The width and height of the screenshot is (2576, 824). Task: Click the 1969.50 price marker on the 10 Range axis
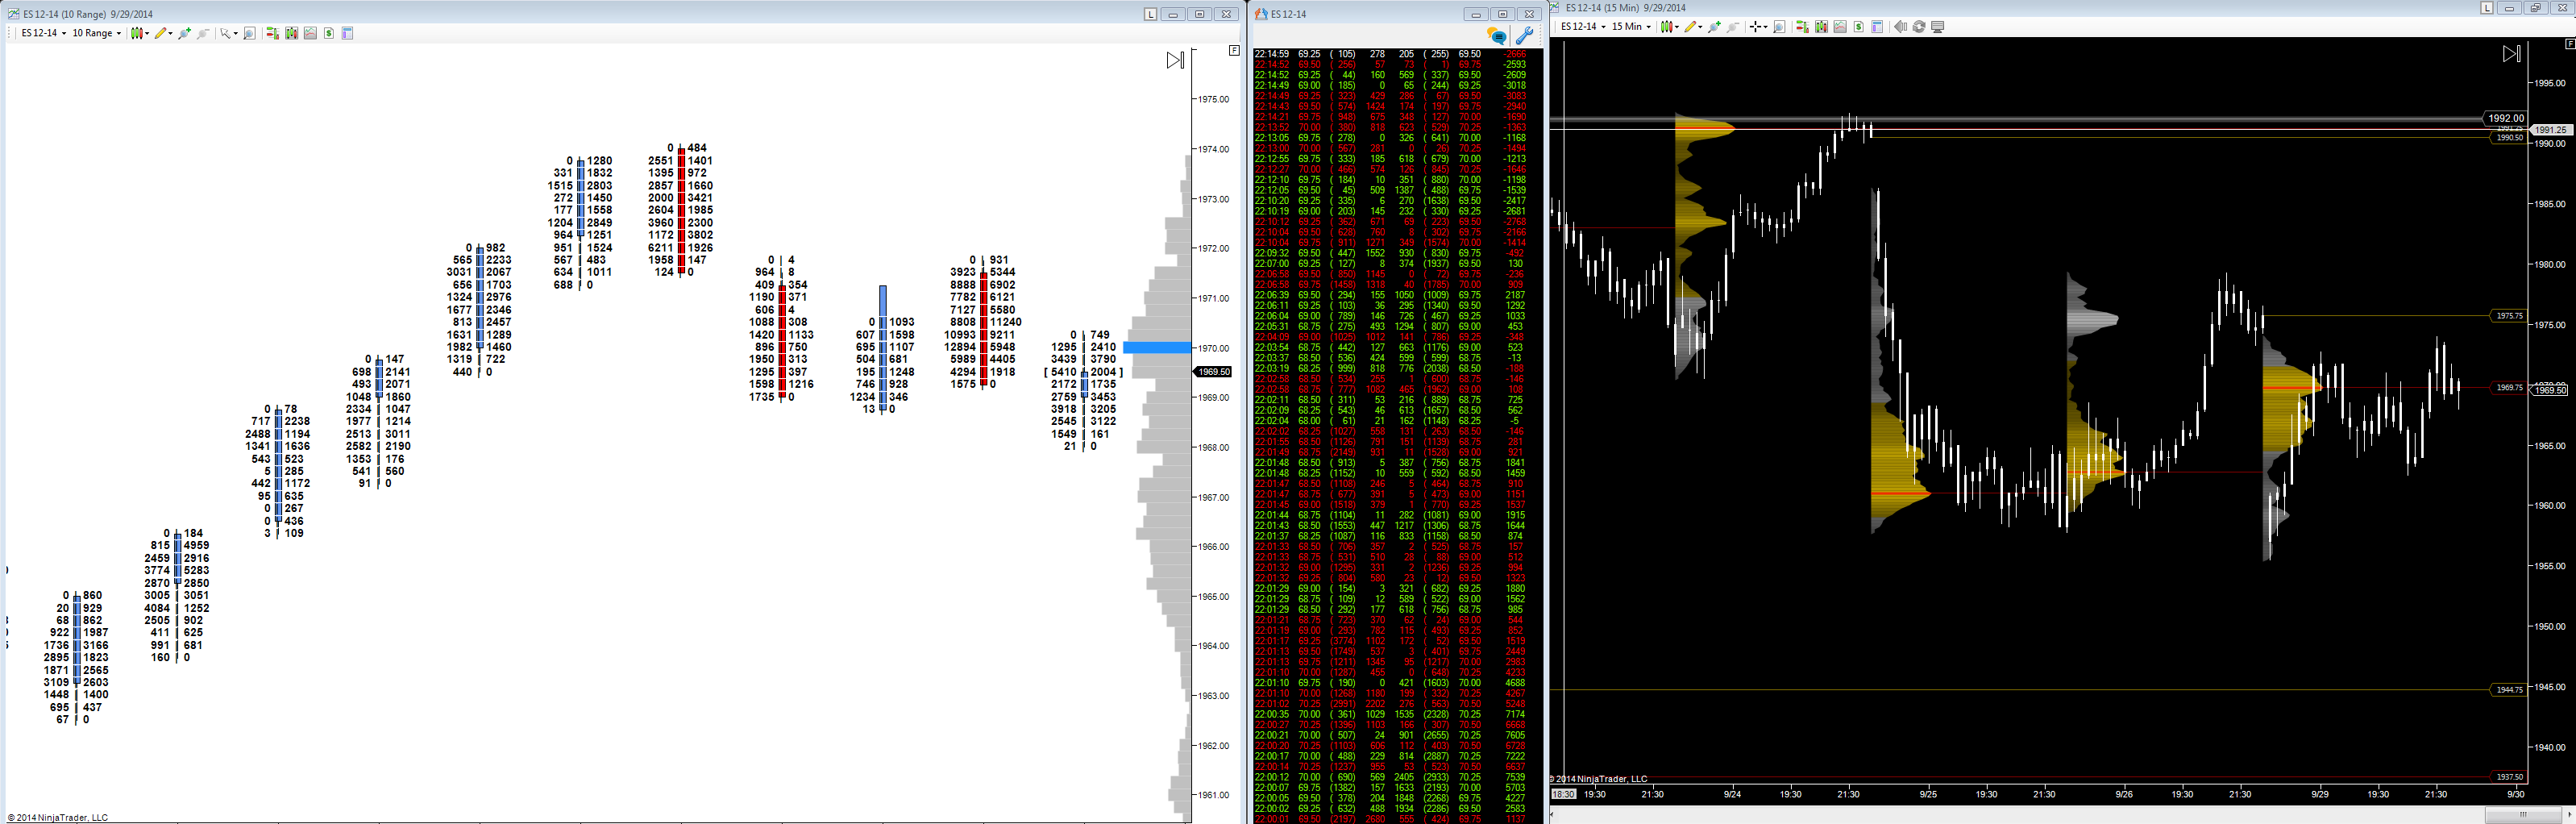[1213, 372]
